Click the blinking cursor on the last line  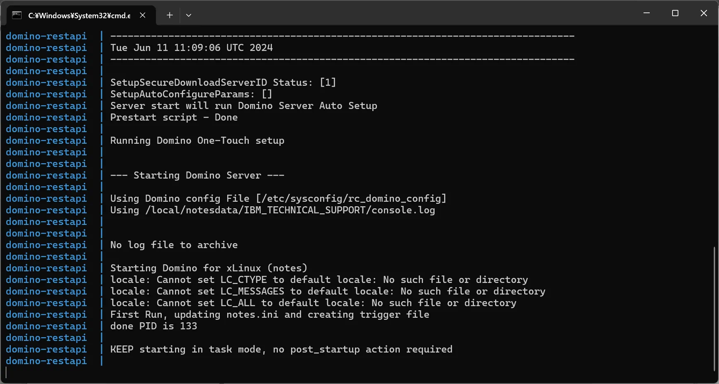coord(6,372)
